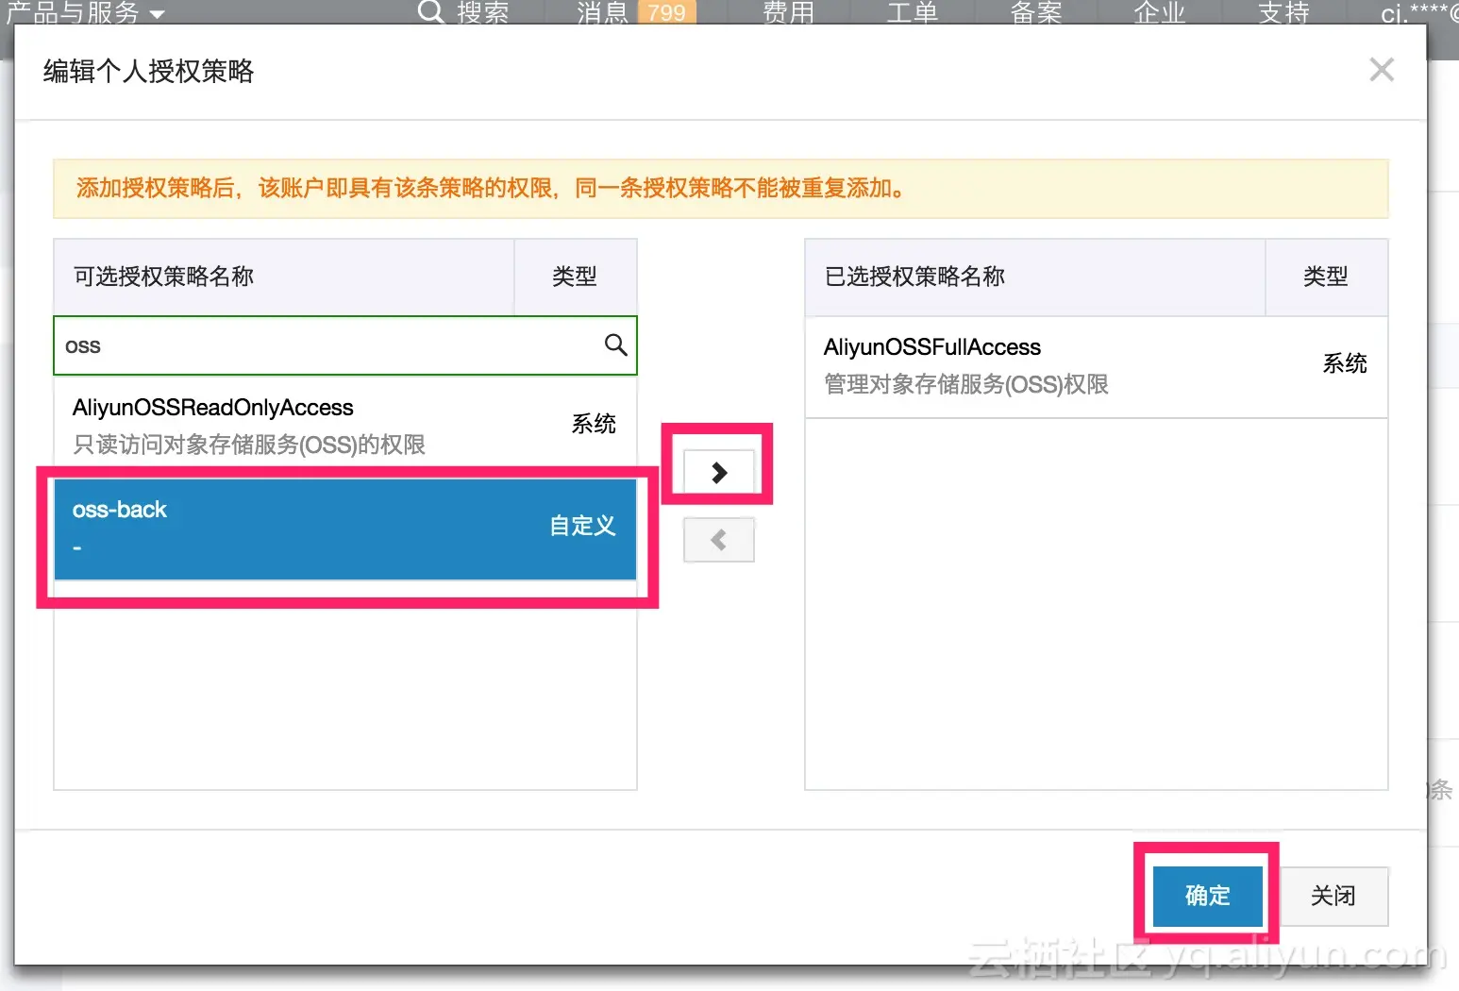The height and width of the screenshot is (991, 1459).
Task: Click the 关闭 close button
Action: click(1333, 895)
